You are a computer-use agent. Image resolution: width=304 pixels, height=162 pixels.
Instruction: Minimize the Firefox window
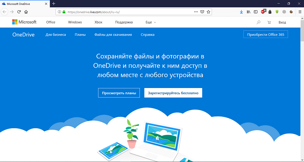279,3
